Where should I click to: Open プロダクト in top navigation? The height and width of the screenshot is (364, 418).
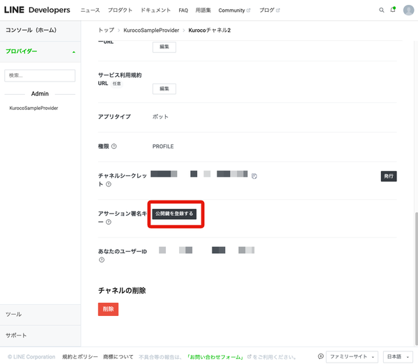pos(120,10)
